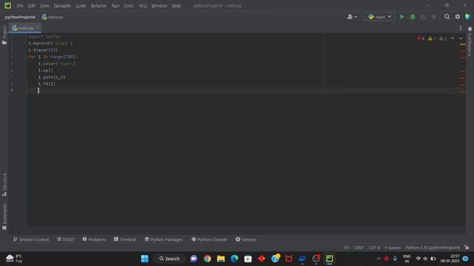Open the Problems tool window
The height and width of the screenshot is (266, 474).
click(94, 239)
